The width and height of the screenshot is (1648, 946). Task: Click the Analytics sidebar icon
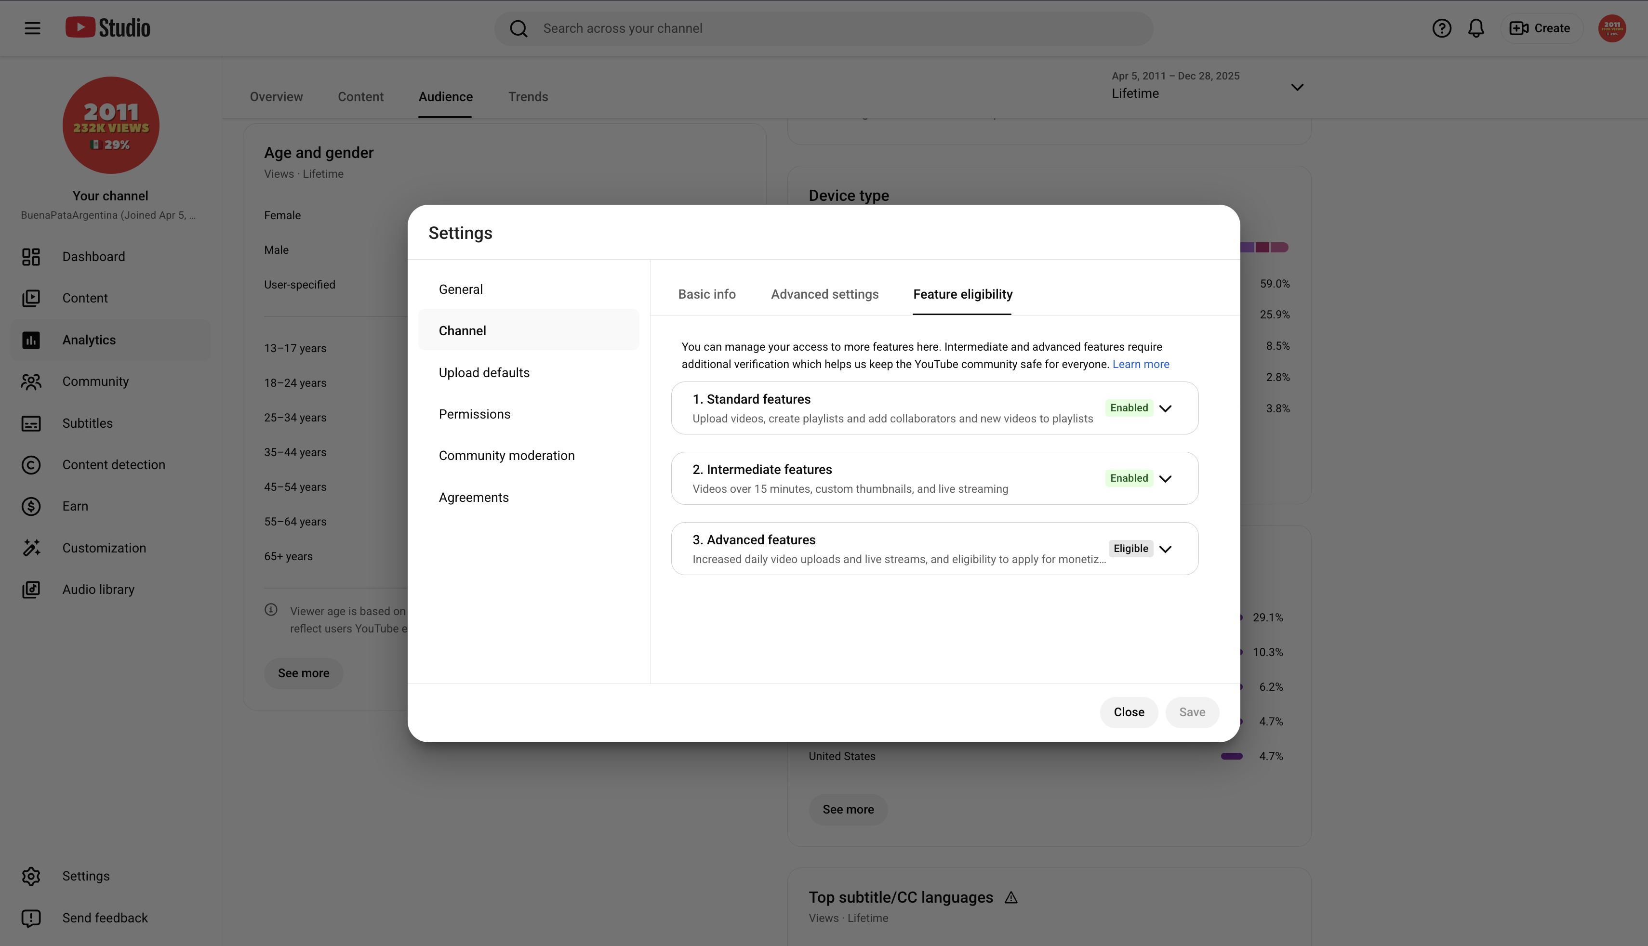pos(31,340)
